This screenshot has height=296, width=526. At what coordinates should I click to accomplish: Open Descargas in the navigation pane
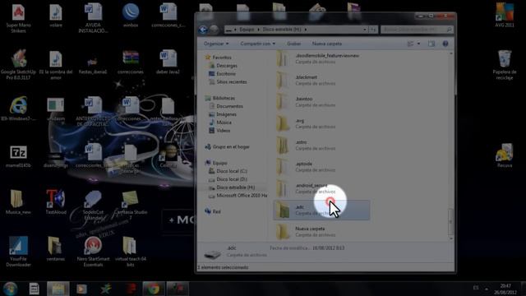227,66
